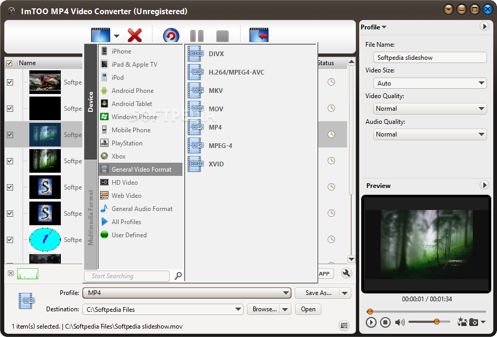
Task: Click the wrench settings icon
Action: coord(347,273)
